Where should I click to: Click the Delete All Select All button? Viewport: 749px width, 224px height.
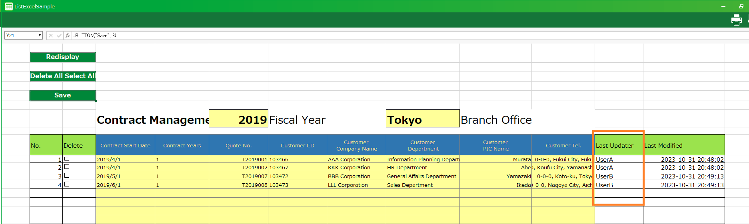pos(63,76)
